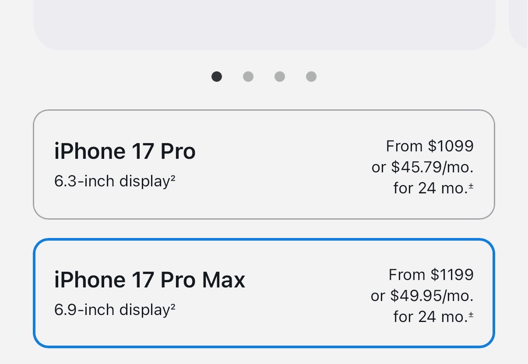Select the first carousel pagination dot
The width and height of the screenshot is (528, 364).
point(217,77)
